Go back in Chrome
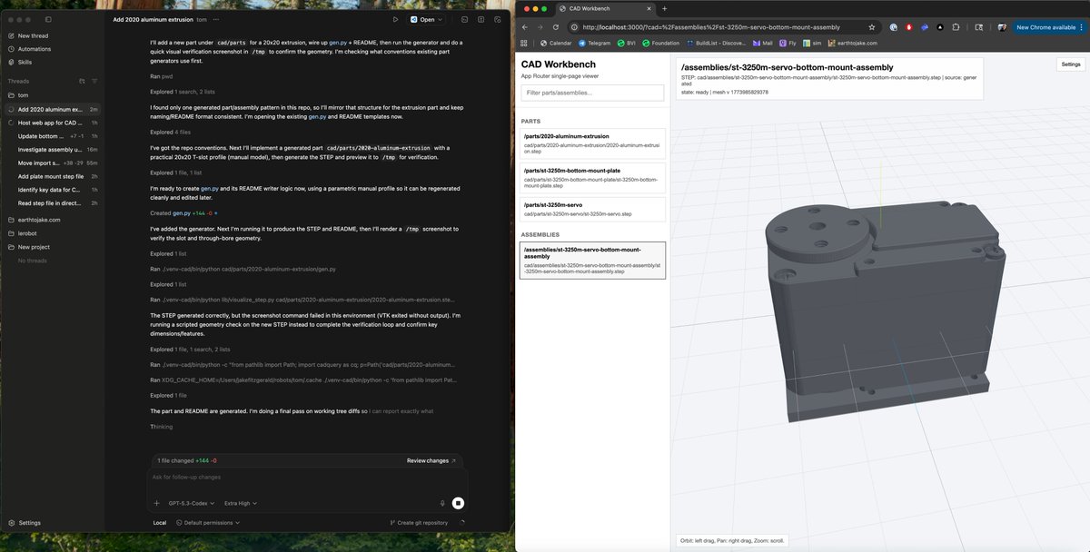1090x552 pixels. click(524, 27)
